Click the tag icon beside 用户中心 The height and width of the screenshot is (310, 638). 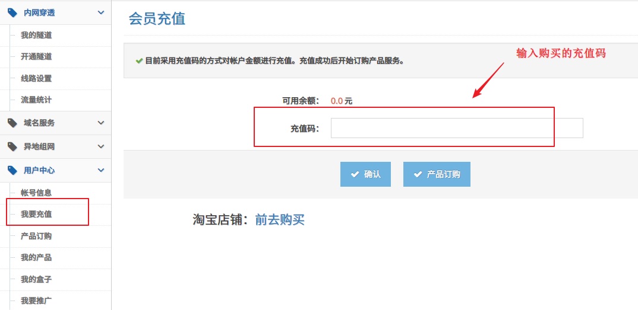pyautogui.click(x=12, y=170)
